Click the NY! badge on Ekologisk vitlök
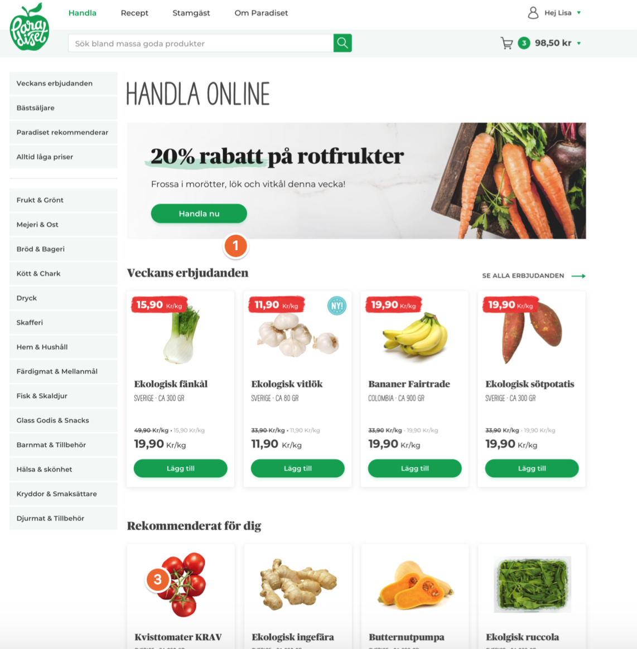Viewport: 637px width, 649px height. pyautogui.click(x=337, y=306)
